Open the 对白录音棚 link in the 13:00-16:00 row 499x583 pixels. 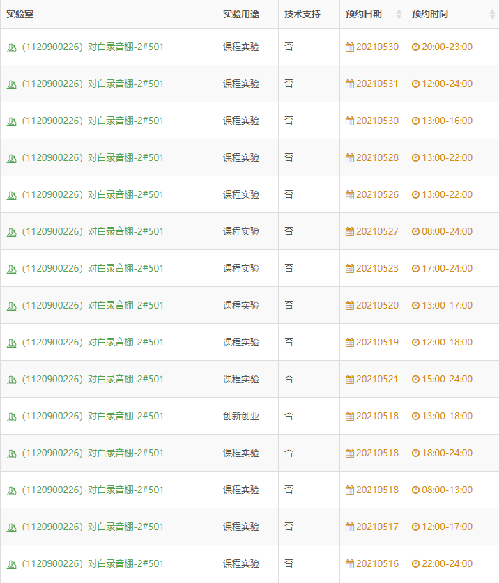93,121
